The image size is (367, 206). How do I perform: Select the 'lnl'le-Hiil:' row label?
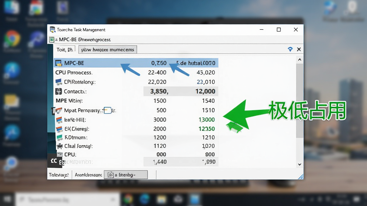click(x=75, y=120)
